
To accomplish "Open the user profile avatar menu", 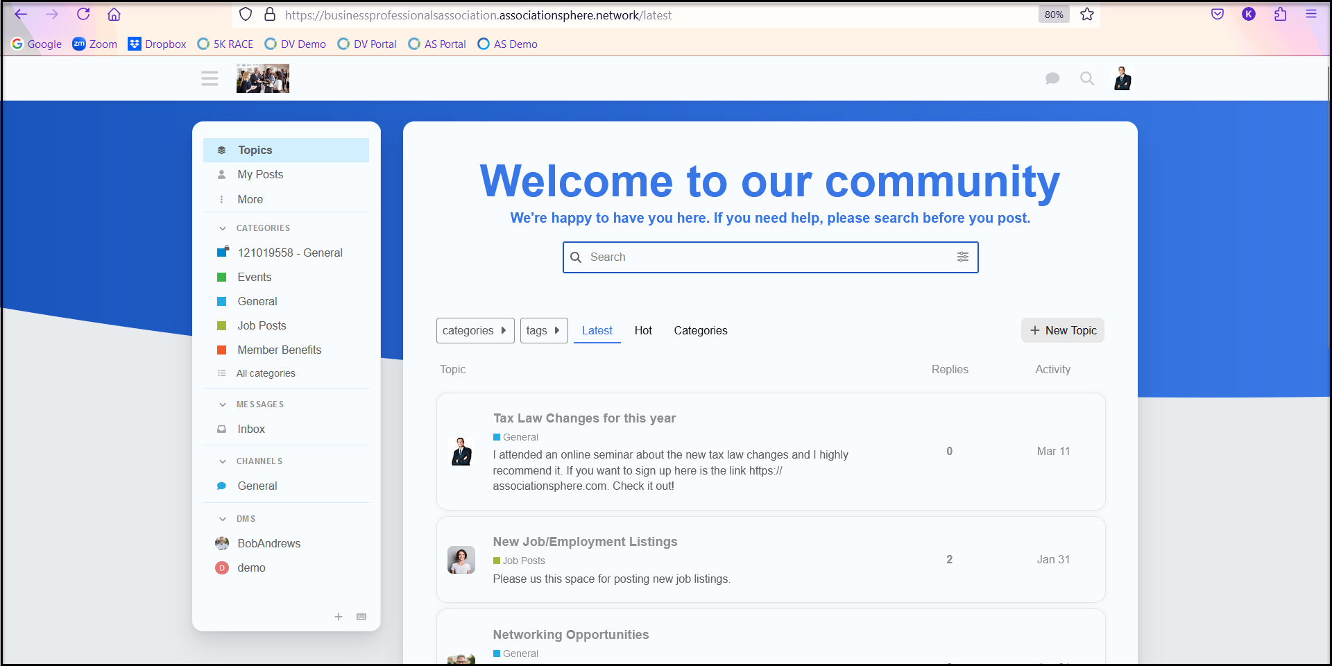I will pos(1122,78).
